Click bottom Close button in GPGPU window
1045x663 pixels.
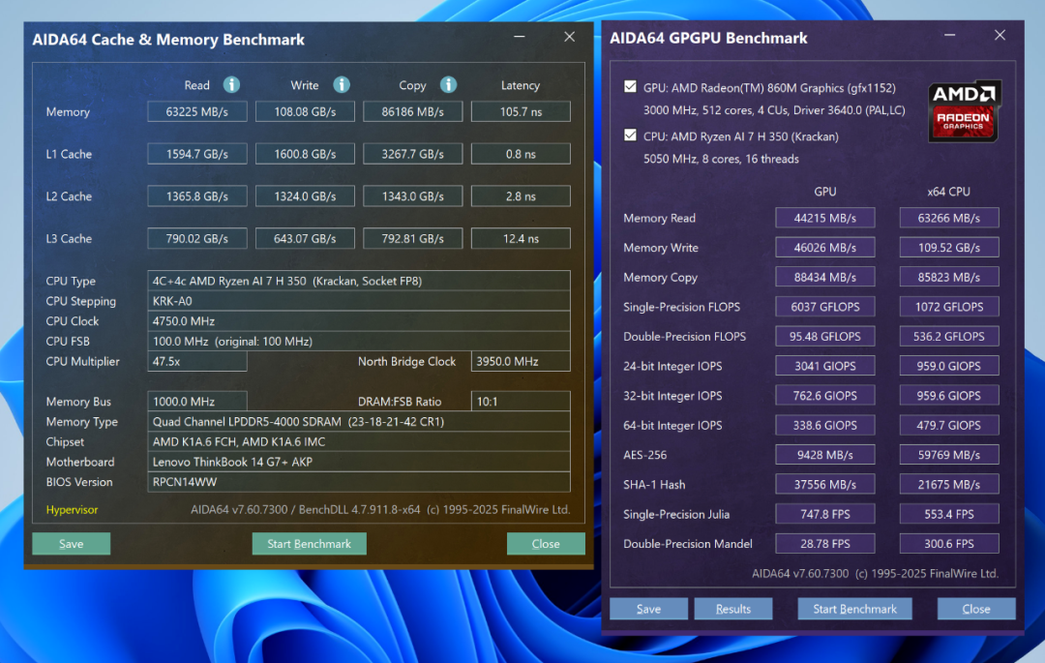pyautogui.click(x=976, y=609)
